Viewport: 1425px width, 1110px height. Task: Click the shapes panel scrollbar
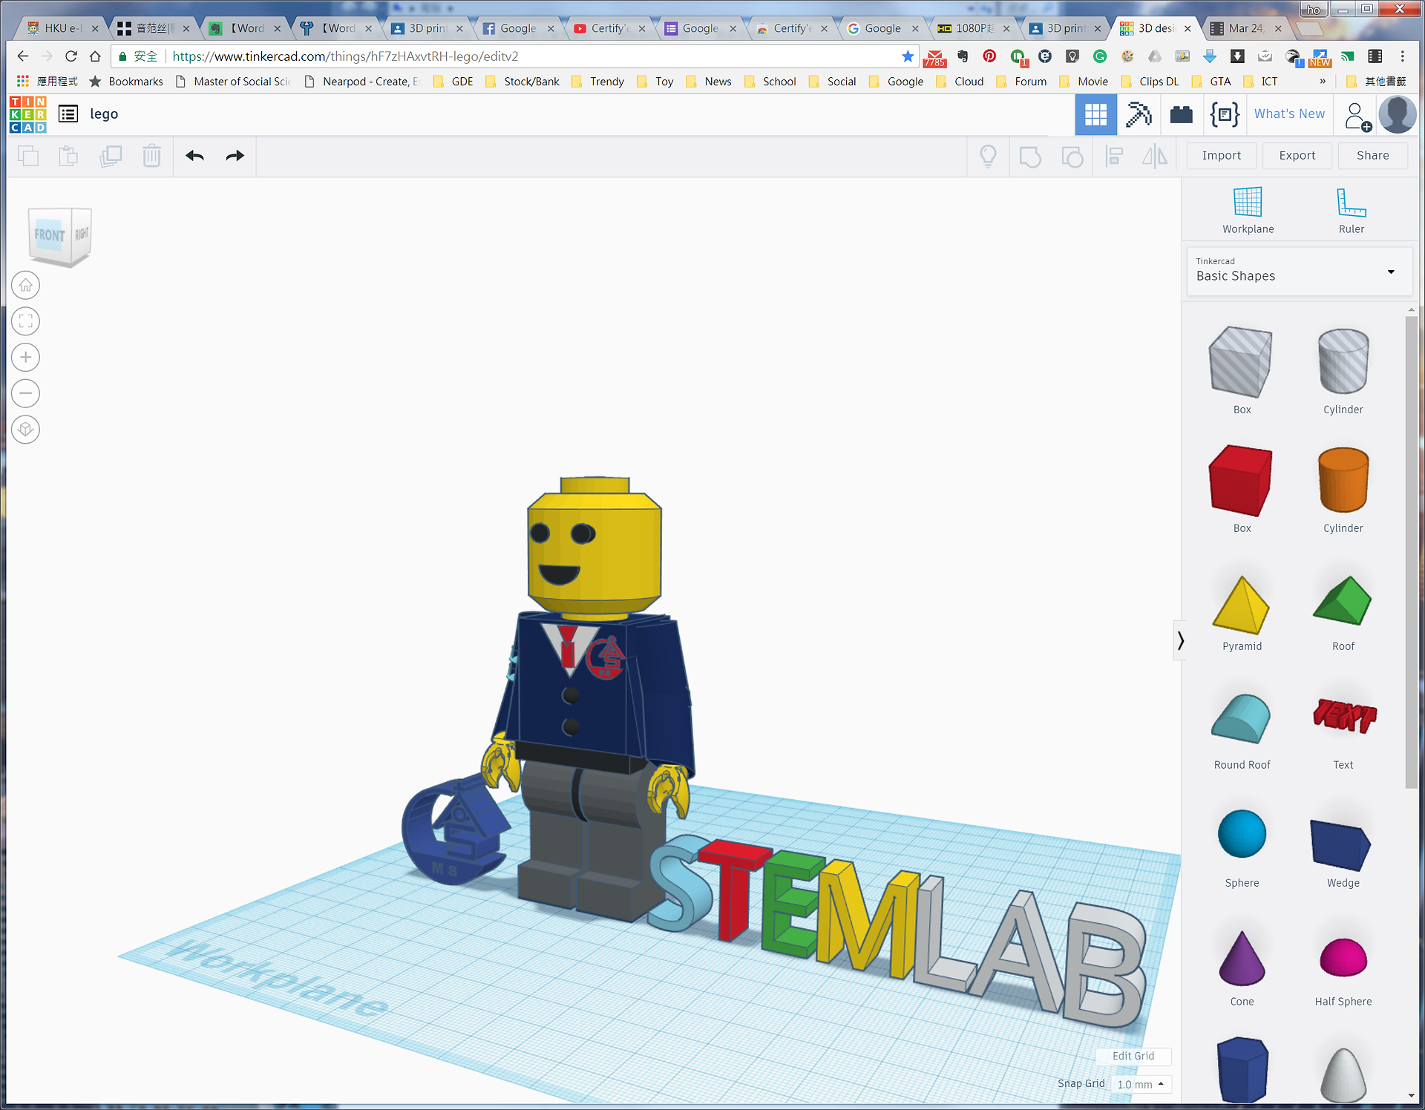pos(1411,552)
